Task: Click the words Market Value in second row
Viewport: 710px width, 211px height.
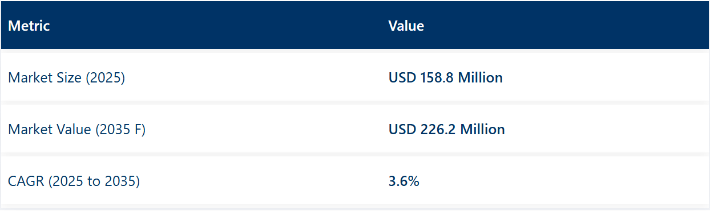Action: pos(50,130)
